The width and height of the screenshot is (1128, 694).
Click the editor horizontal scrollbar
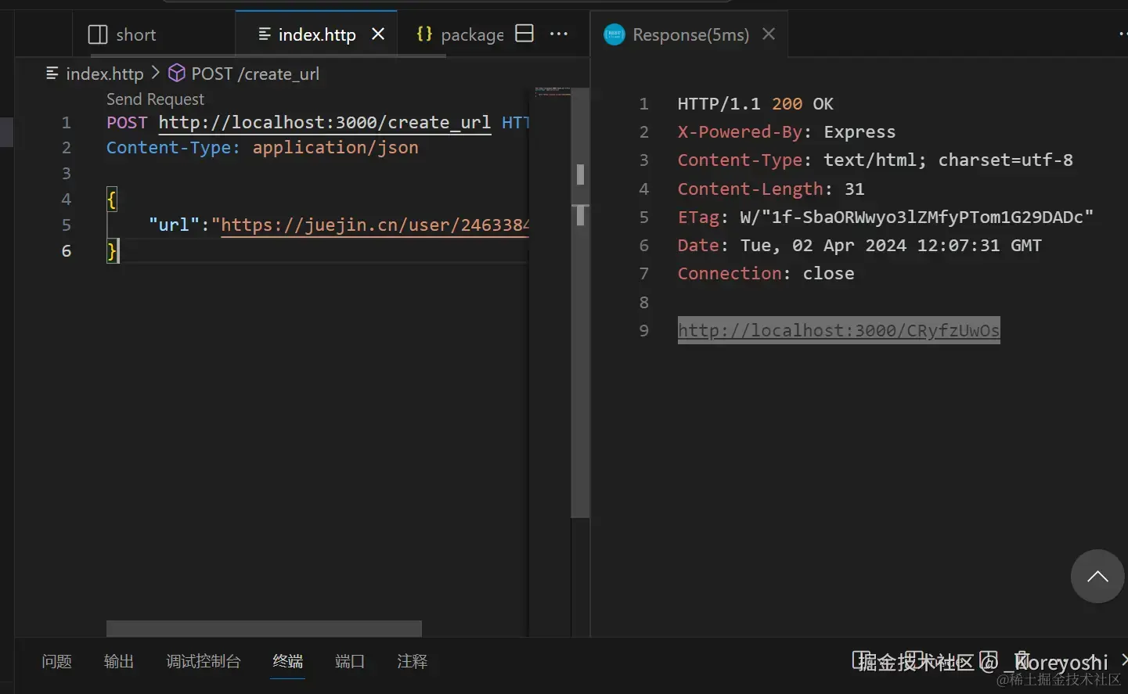click(264, 628)
